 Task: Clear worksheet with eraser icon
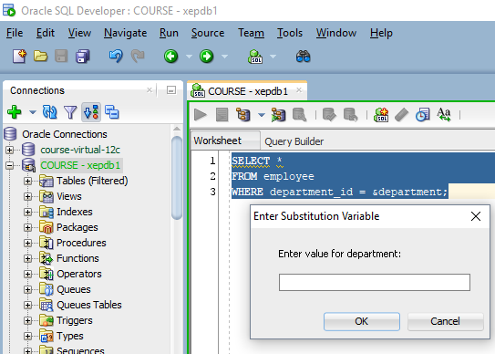(x=401, y=115)
